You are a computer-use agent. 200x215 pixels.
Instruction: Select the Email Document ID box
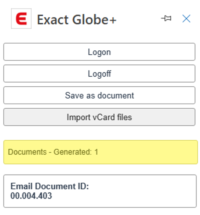[100, 191]
